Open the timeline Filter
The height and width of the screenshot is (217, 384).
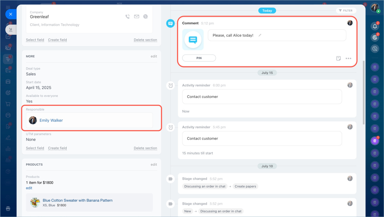coord(346,10)
